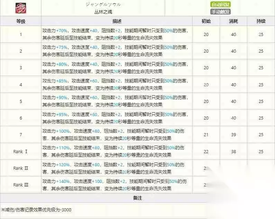Click level cell 2

(x=21, y=51)
